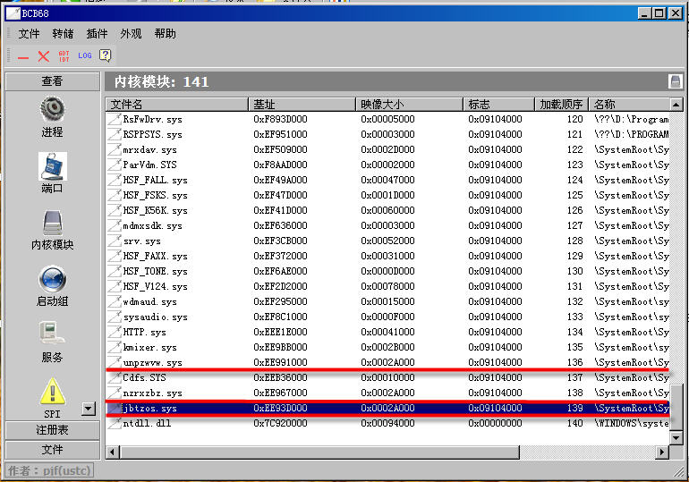Click the list vertical scroll-down arrow

676,437
